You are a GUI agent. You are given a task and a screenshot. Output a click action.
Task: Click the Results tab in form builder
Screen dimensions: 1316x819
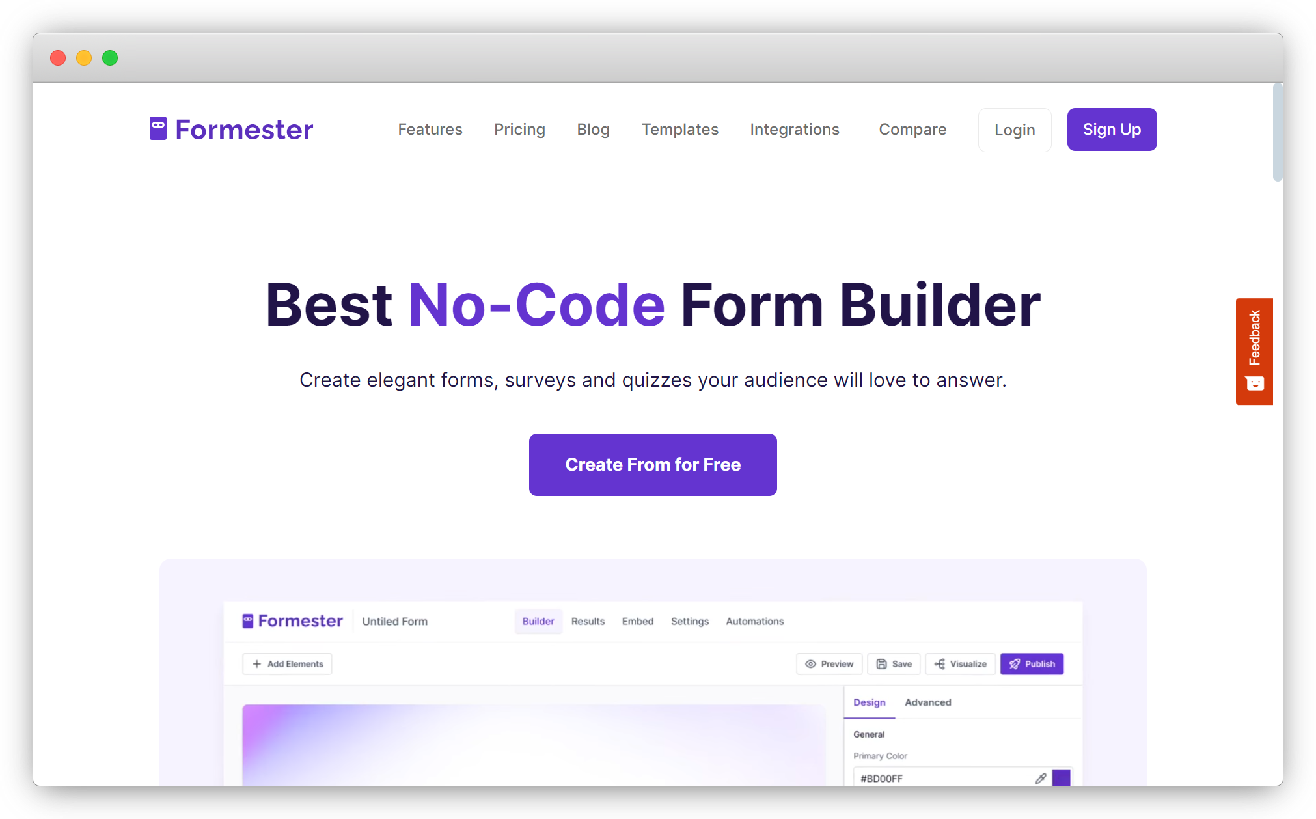[x=587, y=621]
